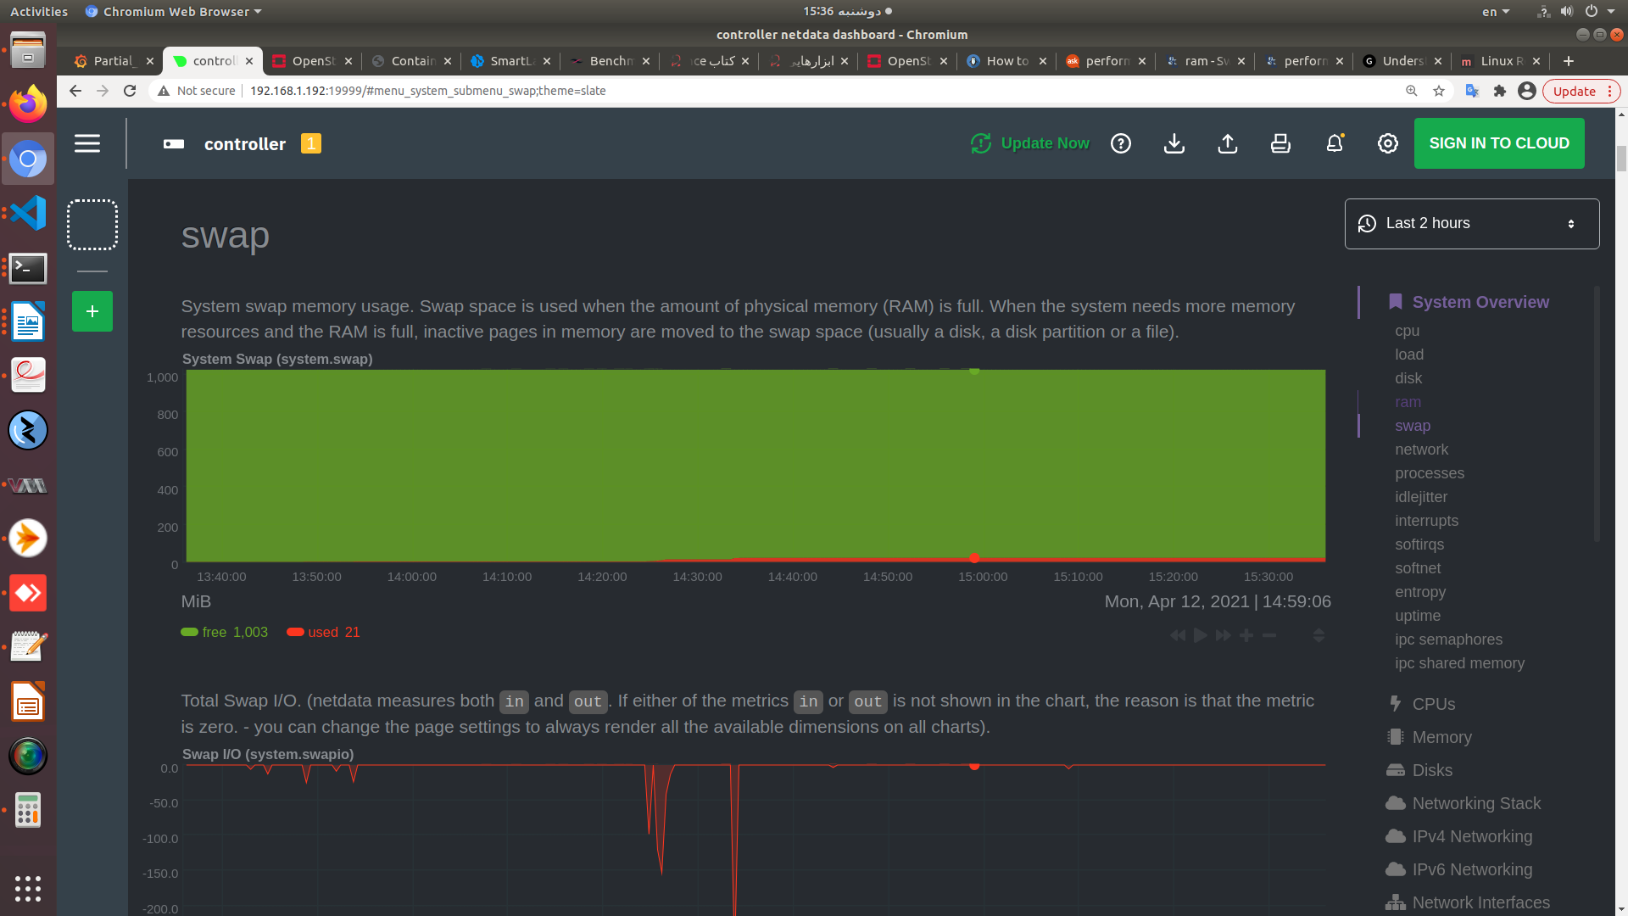Expand the Networking Stack section
This screenshot has height=916, width=1628.
[x=1475, y=803]
